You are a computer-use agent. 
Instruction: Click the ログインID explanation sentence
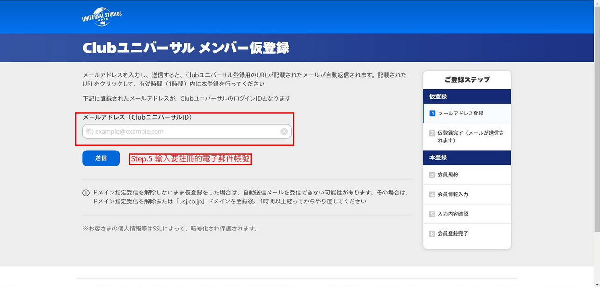[187, 98]
